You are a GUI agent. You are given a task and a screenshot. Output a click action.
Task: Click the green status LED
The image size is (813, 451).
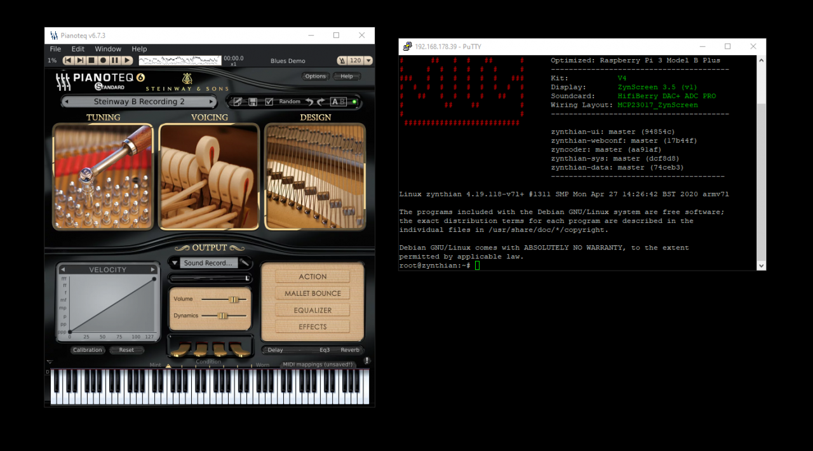click(354, 102)
